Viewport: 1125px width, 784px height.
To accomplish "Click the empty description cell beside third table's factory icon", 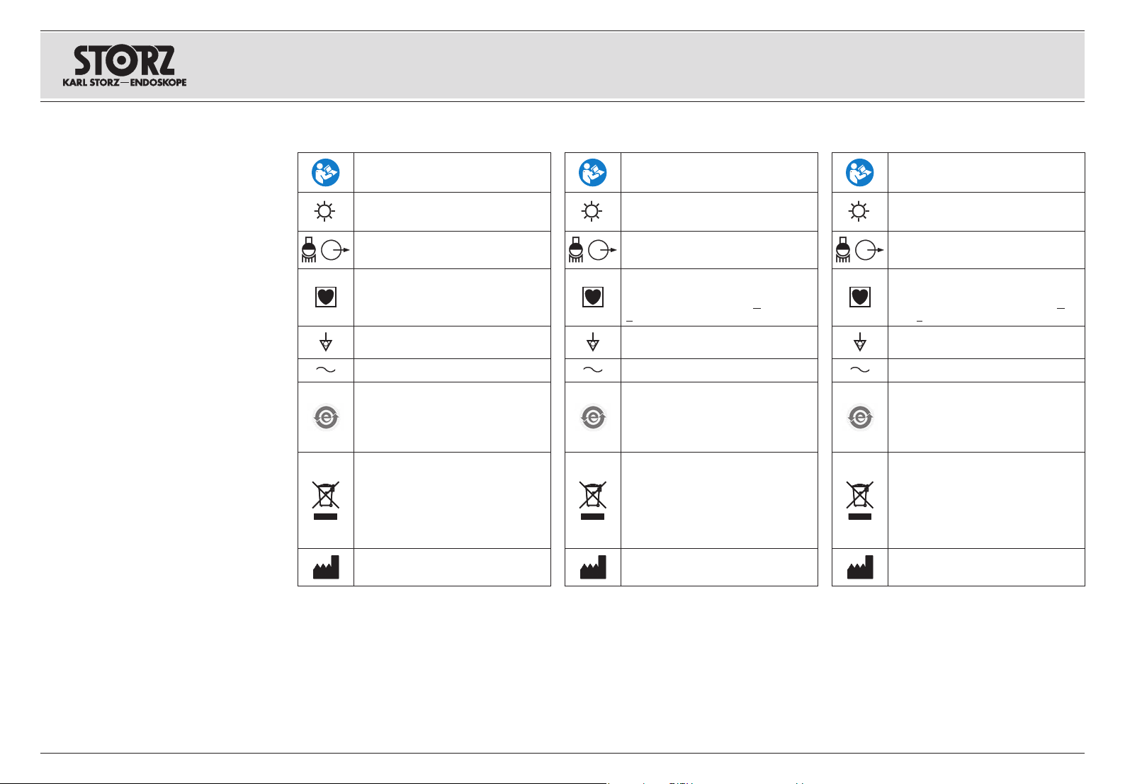I will tap(986, 567).
